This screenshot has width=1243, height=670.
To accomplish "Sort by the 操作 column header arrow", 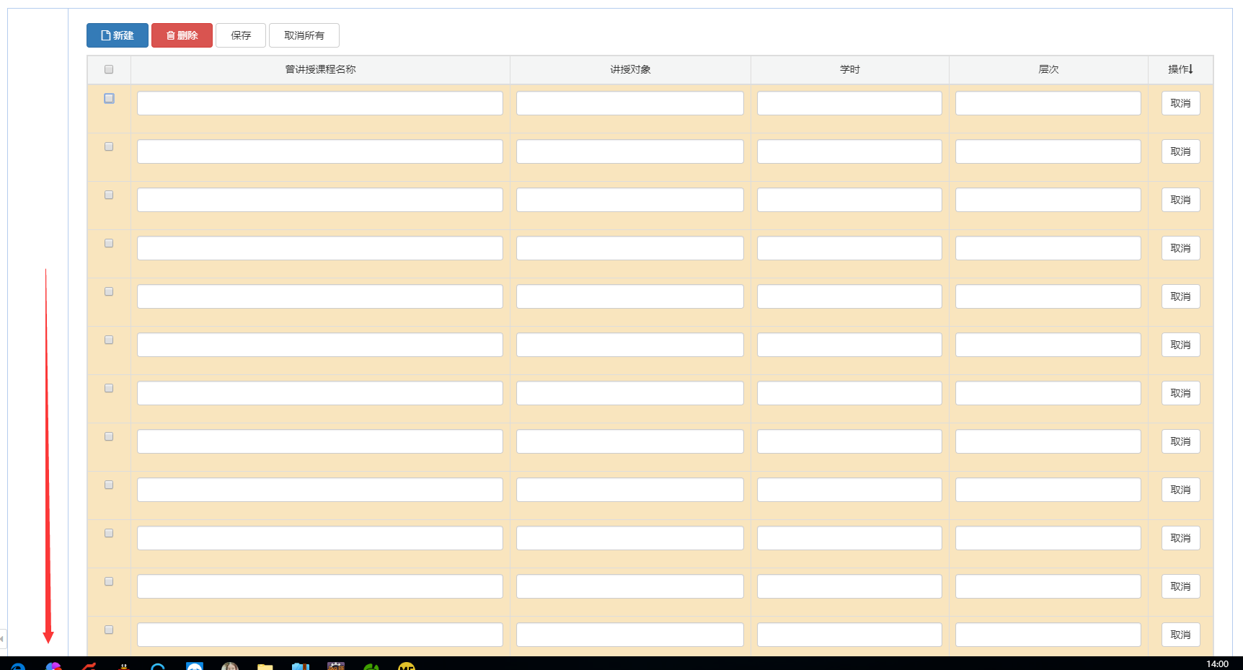I will 1191,69.
